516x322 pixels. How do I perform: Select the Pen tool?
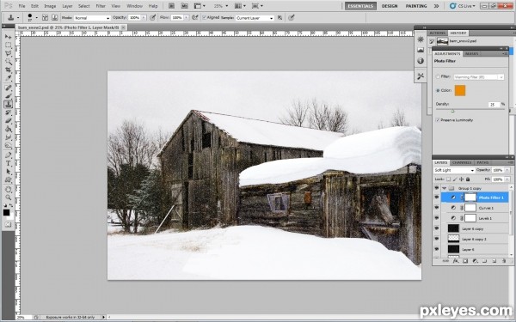pos(8,155)
